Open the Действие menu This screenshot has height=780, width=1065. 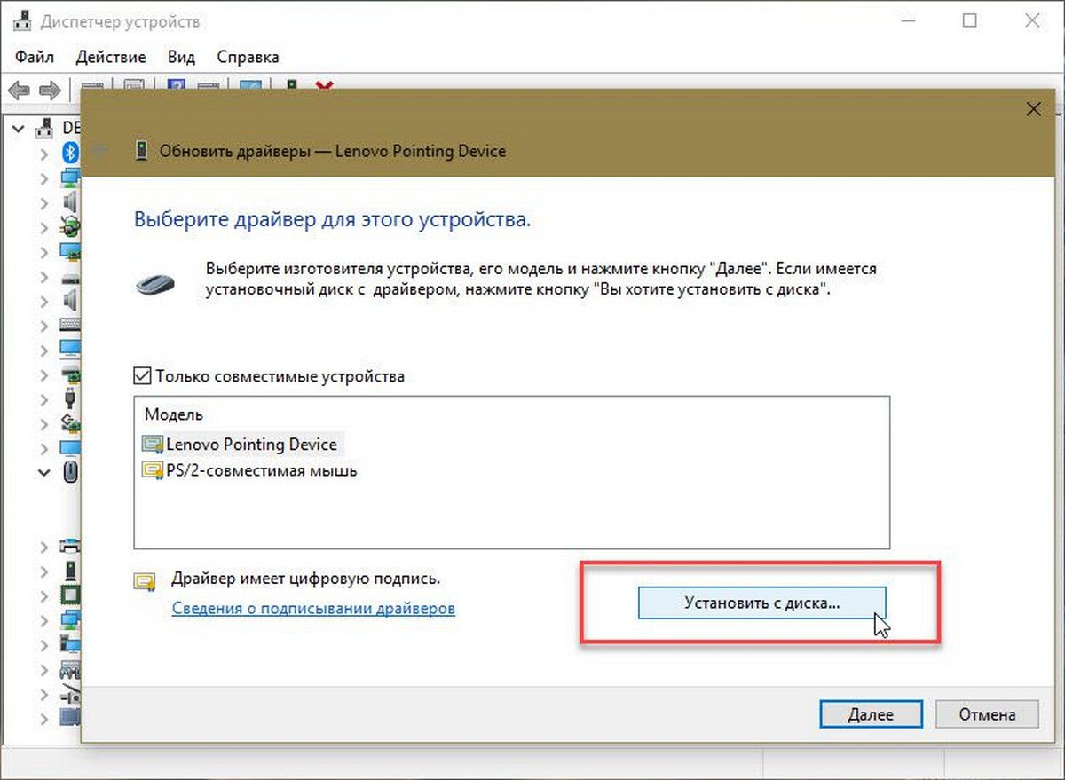pyautogui.click(x=111, y=57)
